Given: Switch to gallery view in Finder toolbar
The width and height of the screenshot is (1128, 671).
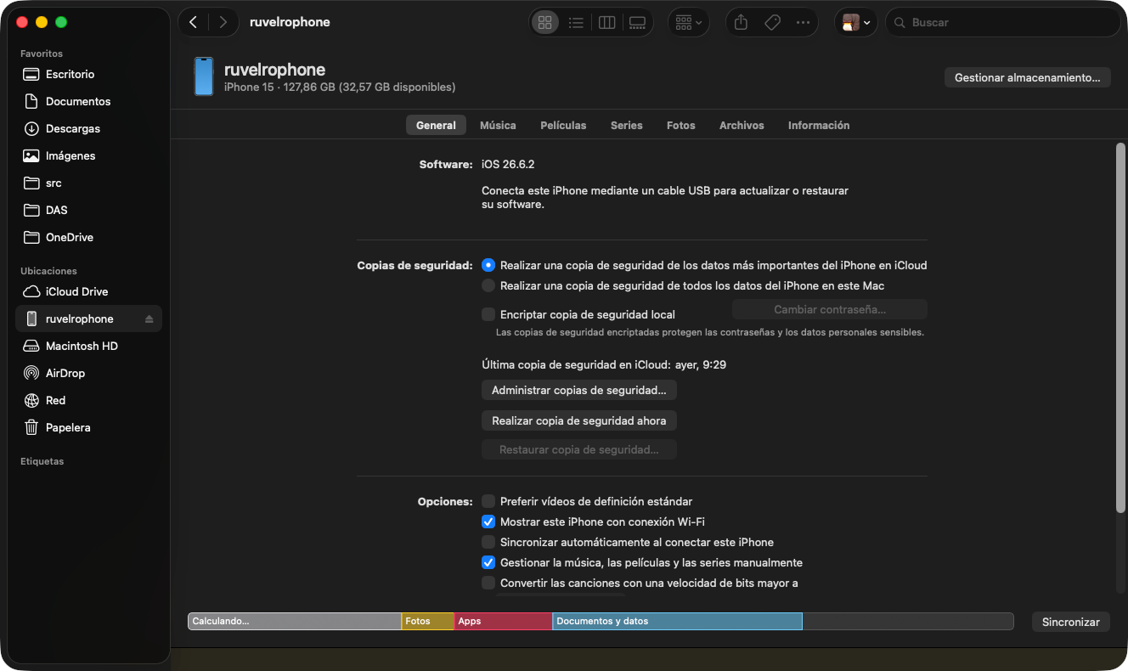Looking at the screenshot, I should coord(637,23).
